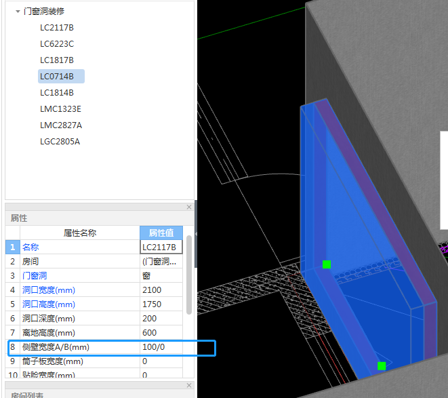Select row number 1 in properties table
The width and height of the screenshot is (448, 398).
[13, 247]
